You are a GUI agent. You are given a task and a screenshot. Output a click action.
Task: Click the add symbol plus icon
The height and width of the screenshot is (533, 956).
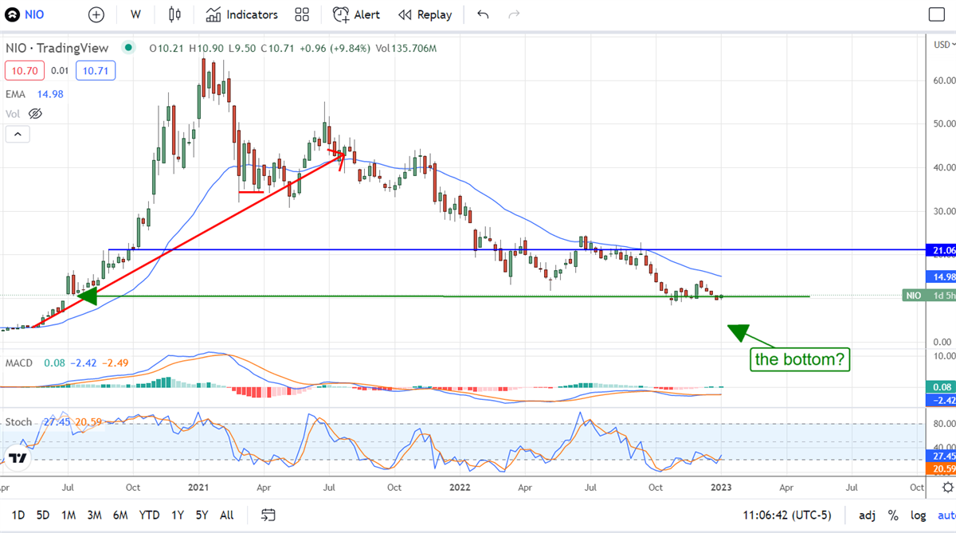pyautogui.click(x=96, y=14)
